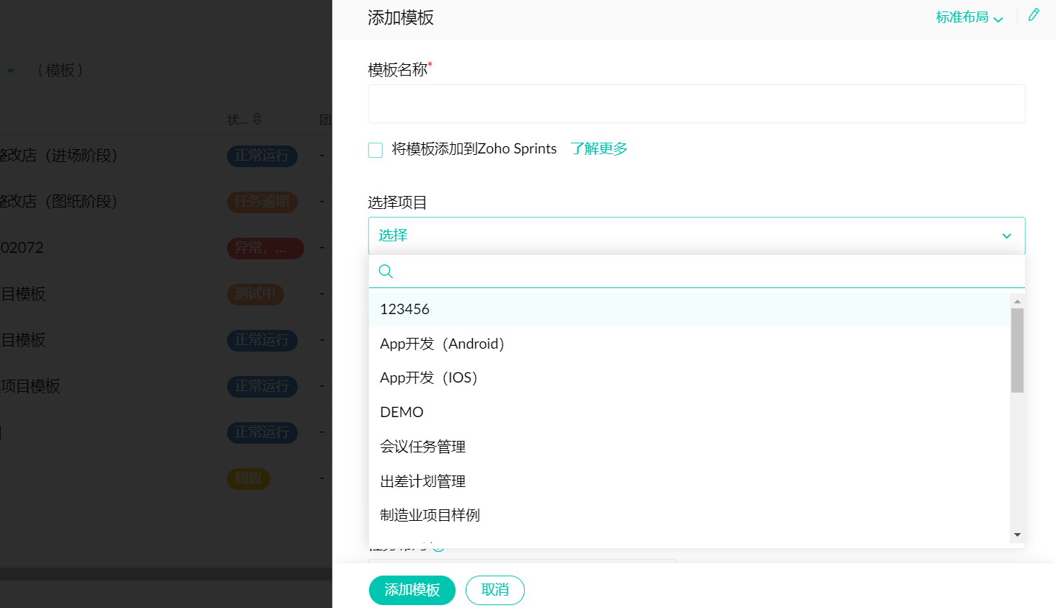Viewport: 1056px width, 608px height.
Task: Collapse the 选择项目 dropdown chevron
Action: tap(1006, 236)
